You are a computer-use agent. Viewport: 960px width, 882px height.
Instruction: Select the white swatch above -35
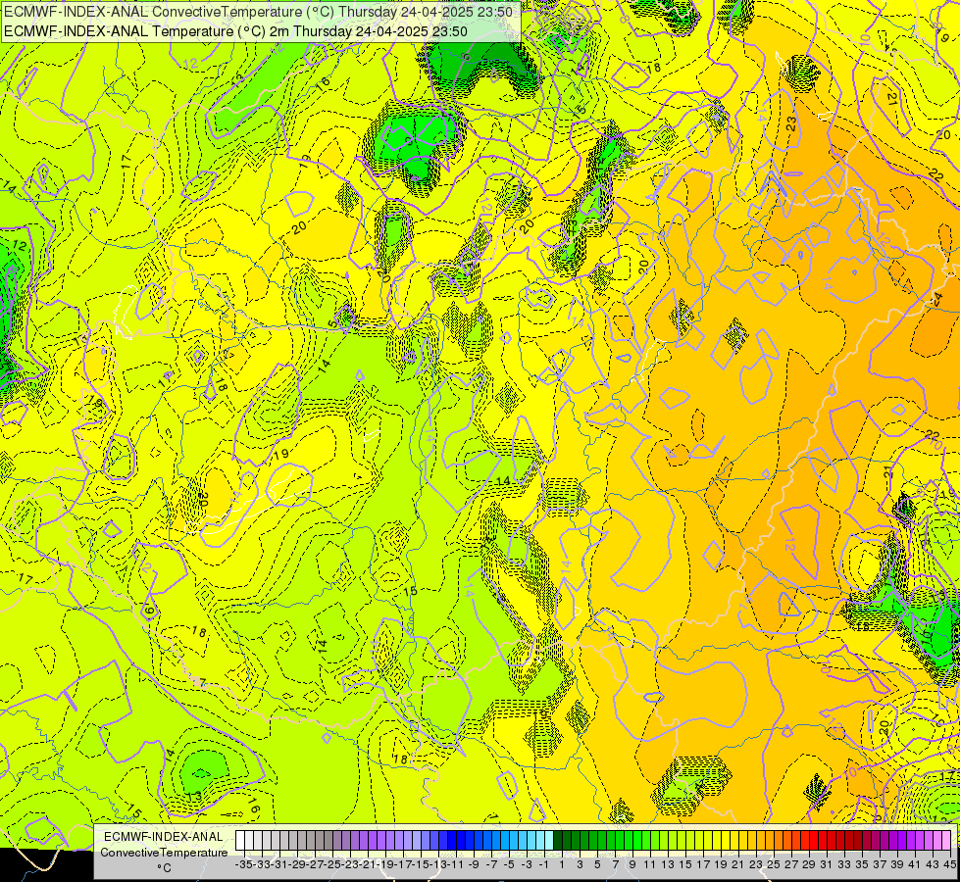(240, 841)
